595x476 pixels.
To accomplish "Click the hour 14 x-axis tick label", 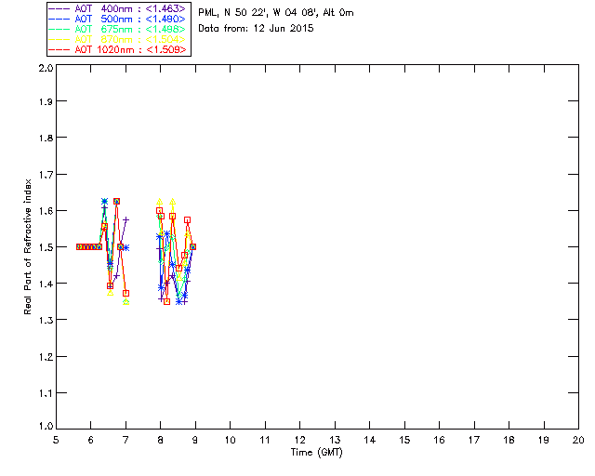I will pos(370,440).
